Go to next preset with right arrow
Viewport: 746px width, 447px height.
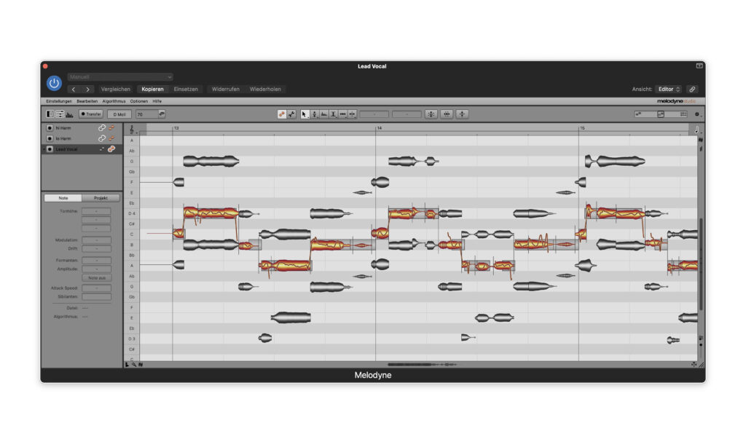click(x=87, y=90)
